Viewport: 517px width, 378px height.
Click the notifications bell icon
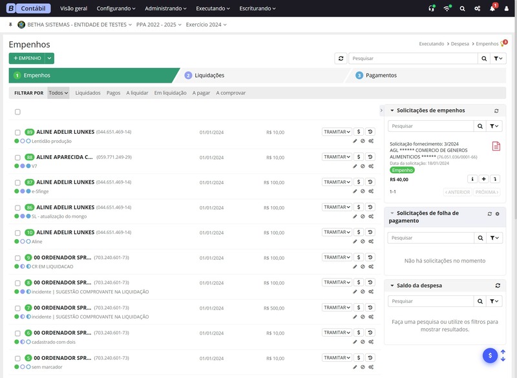pyautogui.click(x=492, y=9)
